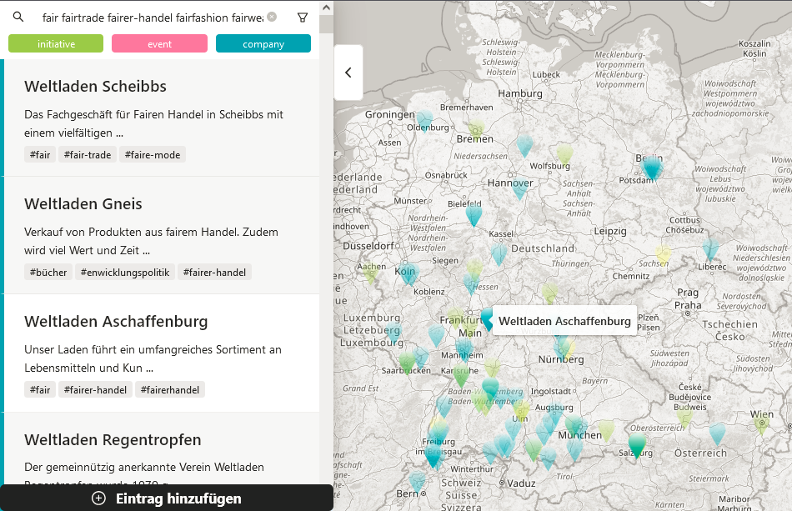Select the #bücher tag

coord(48,272)
